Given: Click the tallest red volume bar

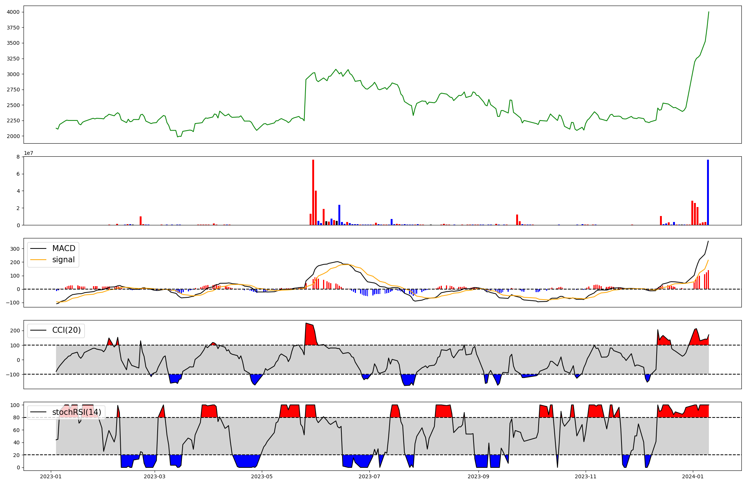Looking at the screenshot, I should [313, 192].
